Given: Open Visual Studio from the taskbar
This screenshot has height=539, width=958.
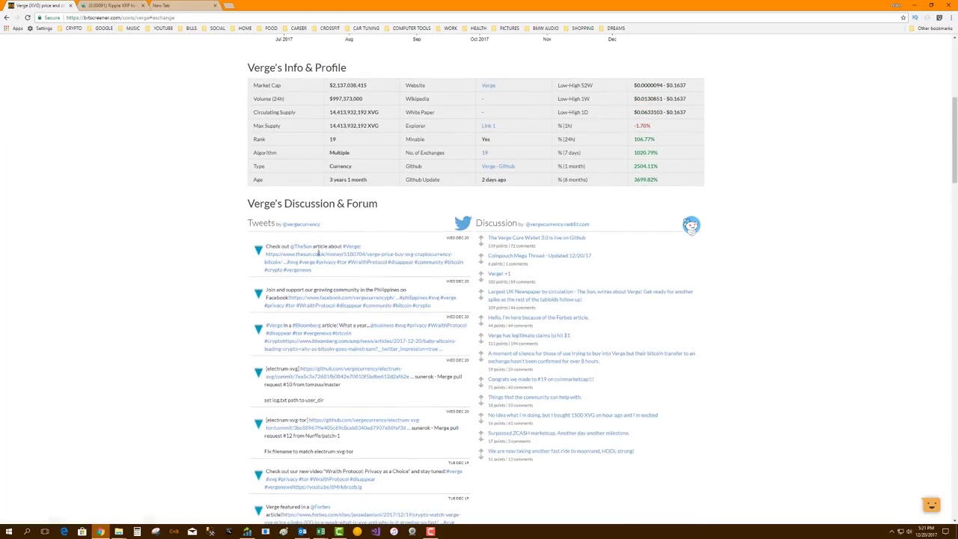Looking at the screenshot, I should pyautogui.click(x=375, y=532).
